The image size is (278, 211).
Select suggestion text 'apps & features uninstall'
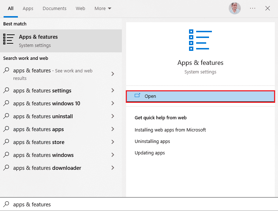(x=43, y=116)
